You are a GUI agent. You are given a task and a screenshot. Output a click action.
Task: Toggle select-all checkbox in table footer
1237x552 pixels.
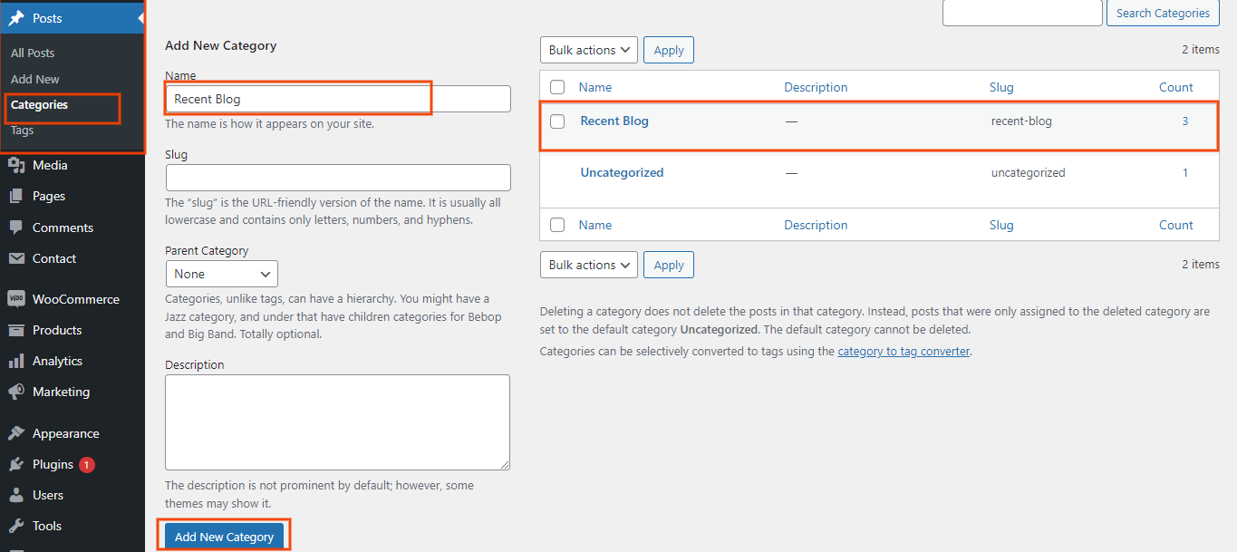pyautogui.click(x=557, y=226)
